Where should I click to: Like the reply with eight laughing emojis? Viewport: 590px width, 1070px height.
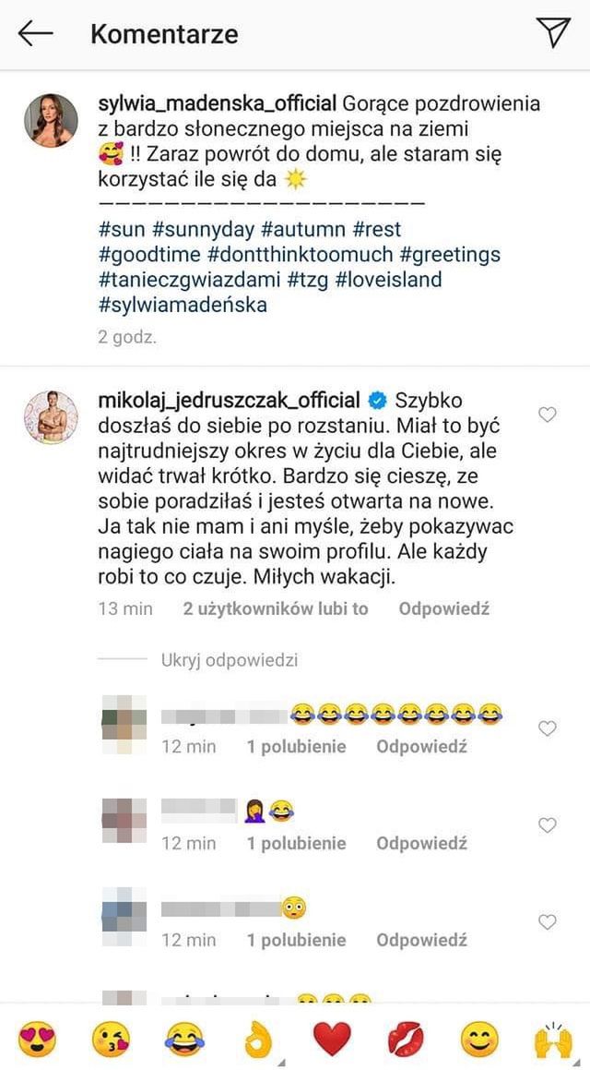coord(548,728)
